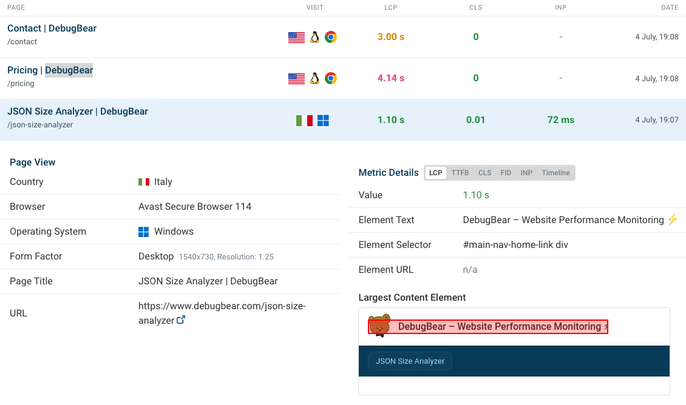Open the Pricing | DebugBear page row

pyautogui.click(x=343, y=79)
